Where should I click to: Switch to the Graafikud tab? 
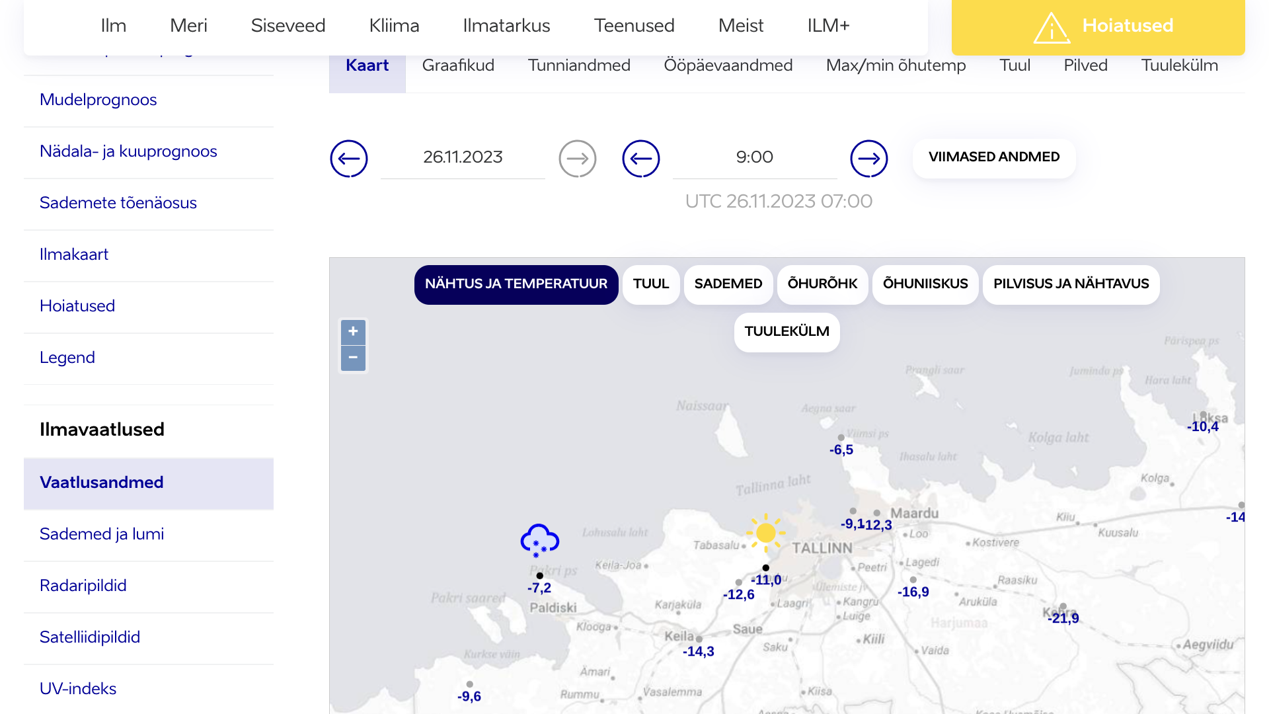pos(458,65)
